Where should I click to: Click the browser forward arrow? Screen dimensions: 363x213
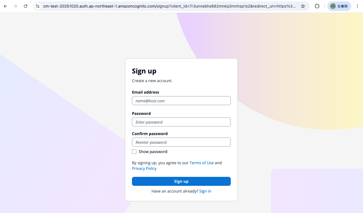coord(15,6)
